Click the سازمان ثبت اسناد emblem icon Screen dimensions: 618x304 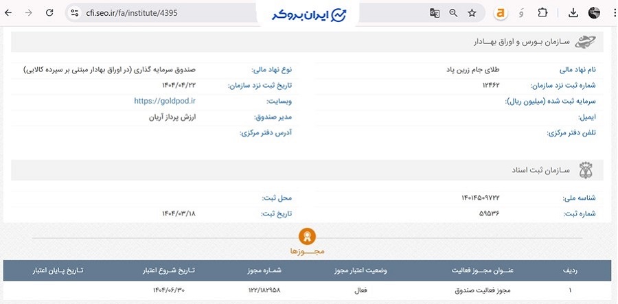point(586,170)
